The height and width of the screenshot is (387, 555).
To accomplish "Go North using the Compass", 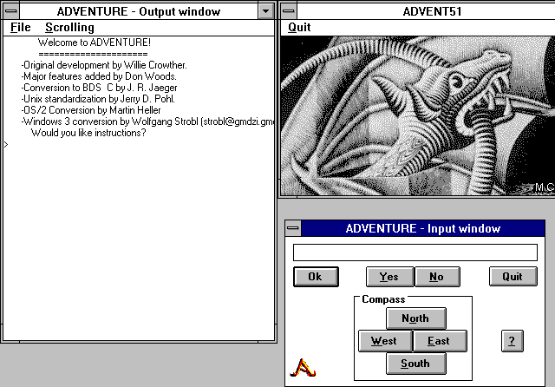I will point(415,318).
